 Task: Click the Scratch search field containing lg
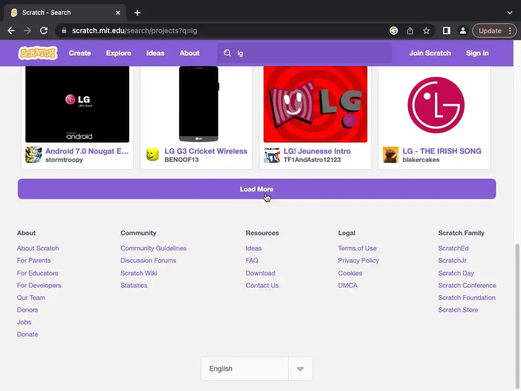click(305, 53)
